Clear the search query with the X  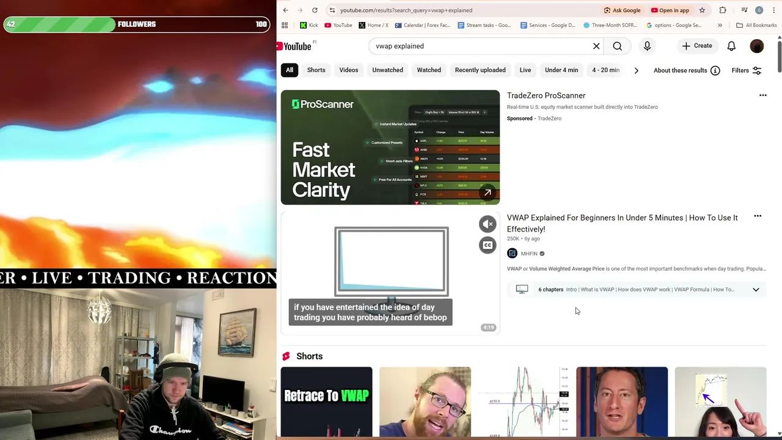pyautogui.click(x=596, y=46)
